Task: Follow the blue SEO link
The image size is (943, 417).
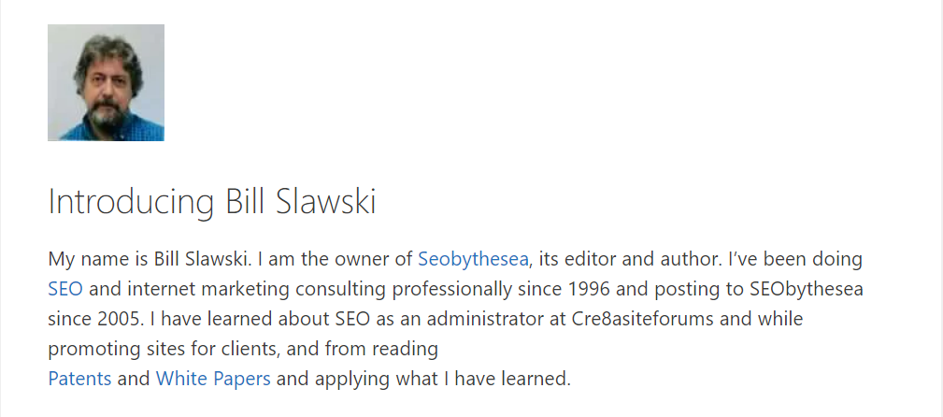Action: pos(64,289)
